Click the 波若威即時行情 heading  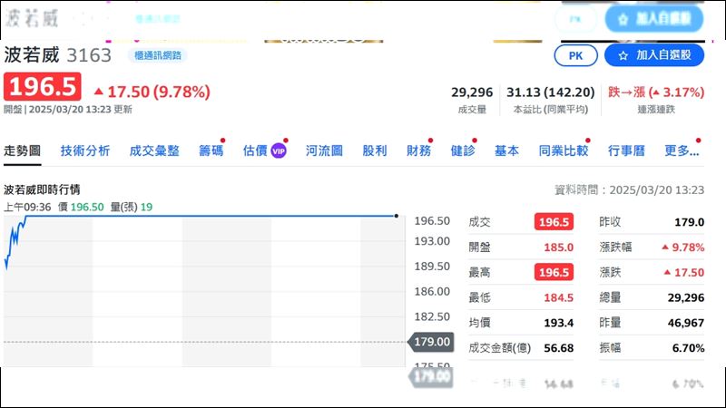[42, 189]
